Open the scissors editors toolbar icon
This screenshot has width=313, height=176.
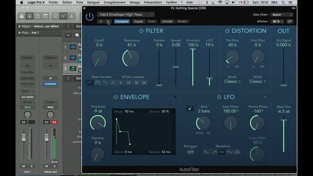(71, 16)
